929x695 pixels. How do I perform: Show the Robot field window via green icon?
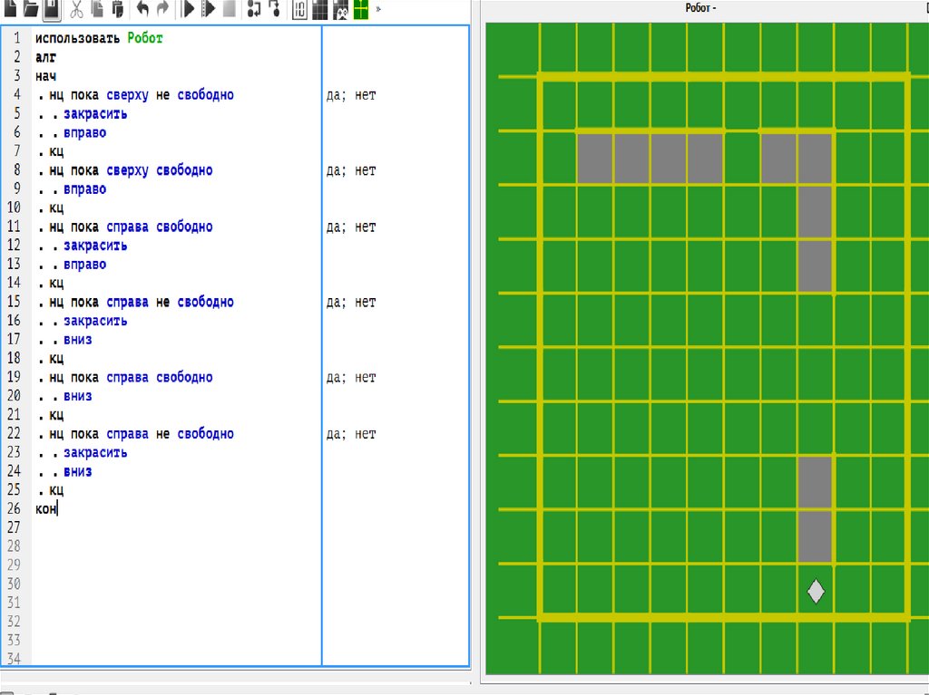click(360, 9)
